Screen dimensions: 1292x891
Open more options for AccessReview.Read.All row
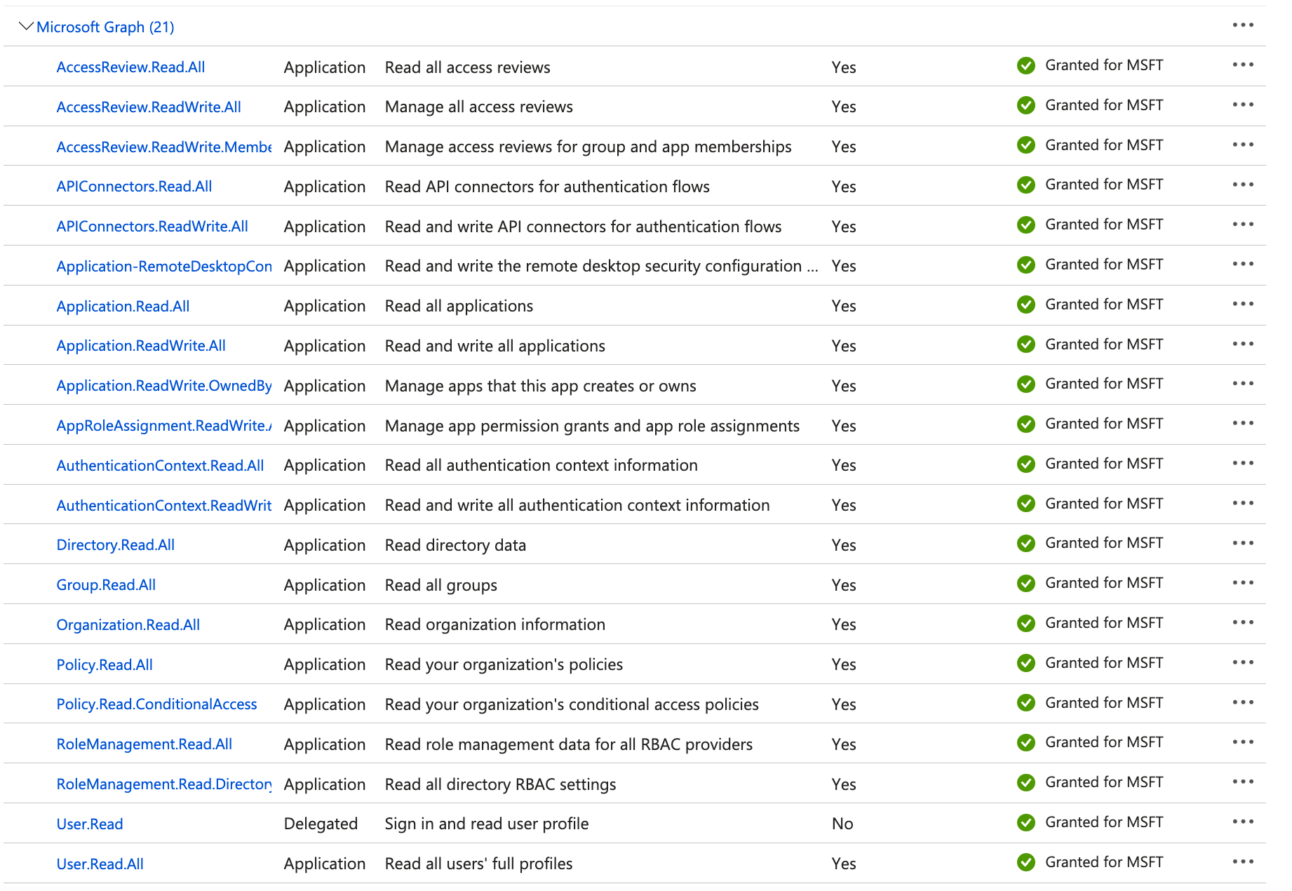pyautogui.click(x=1242, y=65)
